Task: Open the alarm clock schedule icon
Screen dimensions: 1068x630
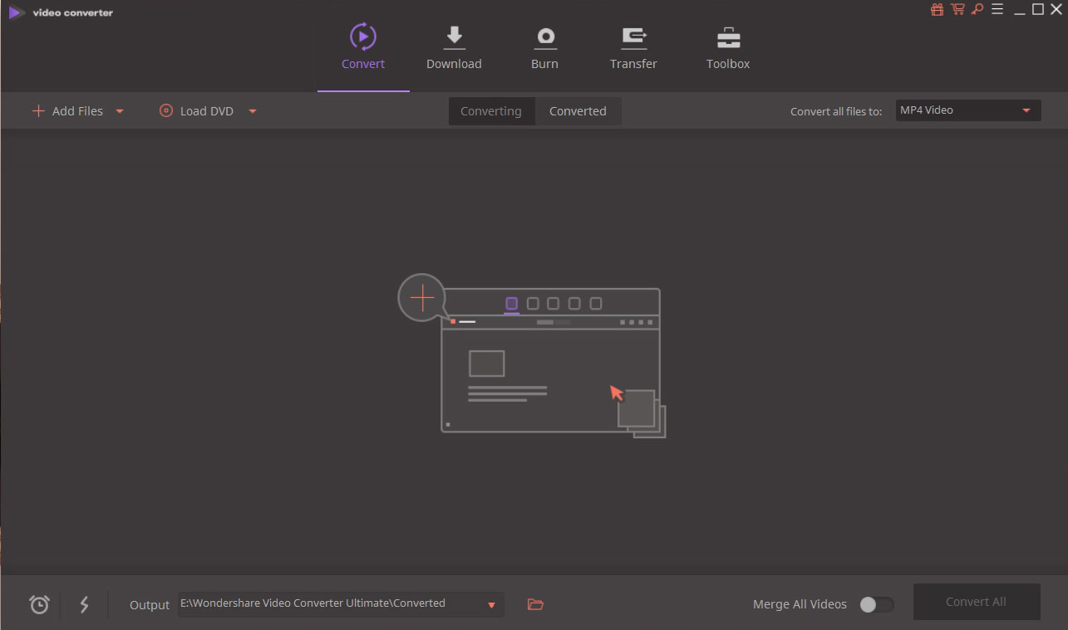Action: tap(39, 604)
